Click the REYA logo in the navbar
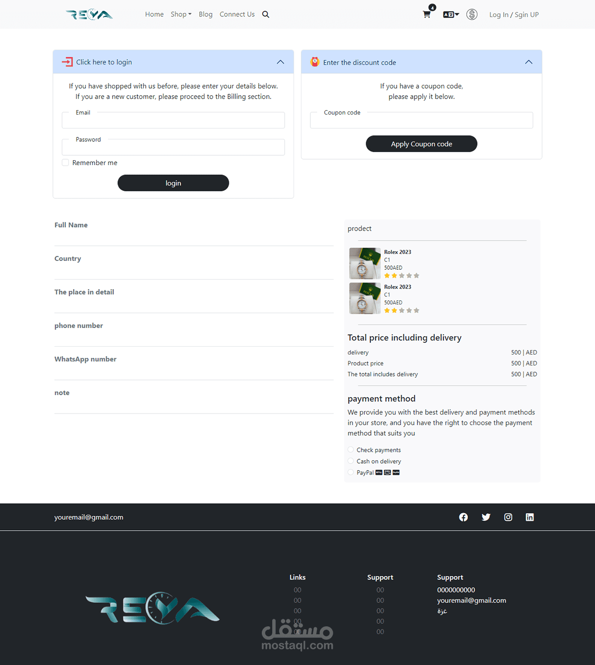This screenshot has width=595, height=665. click(x=89, y=14)
